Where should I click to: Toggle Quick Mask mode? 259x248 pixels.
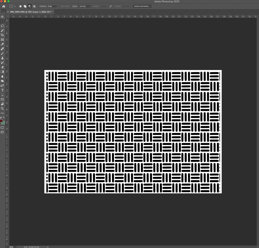coord(2,128)
